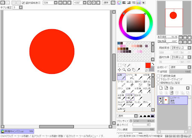Click the canvas horizontal scrollbar thumb
This screenshot has width=192, height=138.
[57, 127]
